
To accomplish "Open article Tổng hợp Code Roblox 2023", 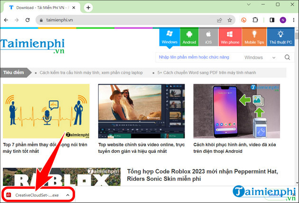I will point(203,175).
